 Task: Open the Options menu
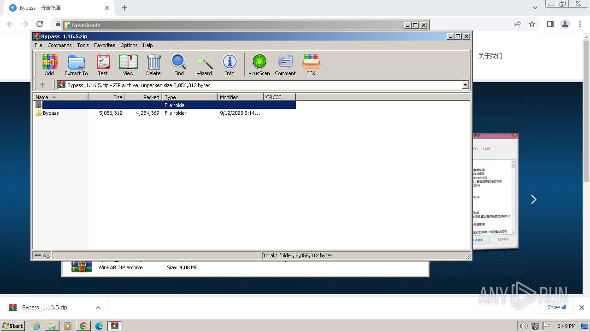129,45
